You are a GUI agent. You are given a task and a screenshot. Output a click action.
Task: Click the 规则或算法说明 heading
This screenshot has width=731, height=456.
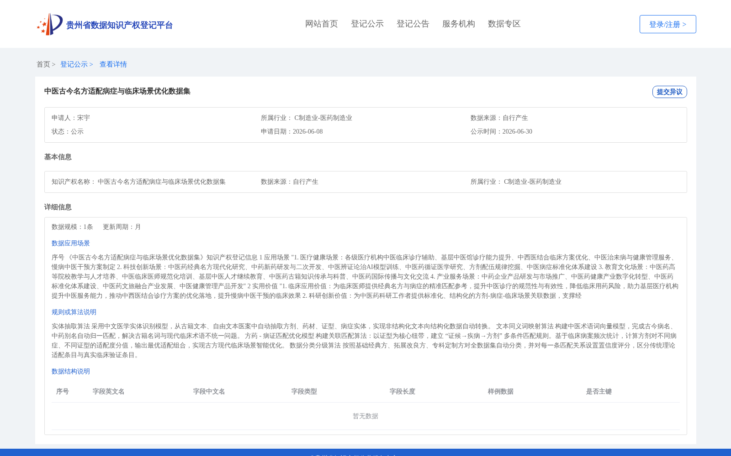pyautogui.click(x=74, y=312)
